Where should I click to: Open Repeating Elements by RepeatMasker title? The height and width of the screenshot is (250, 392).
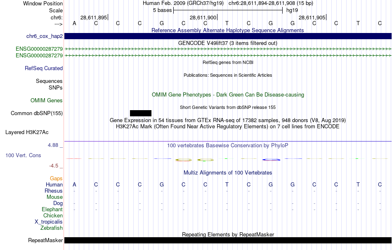pos(228,234)
